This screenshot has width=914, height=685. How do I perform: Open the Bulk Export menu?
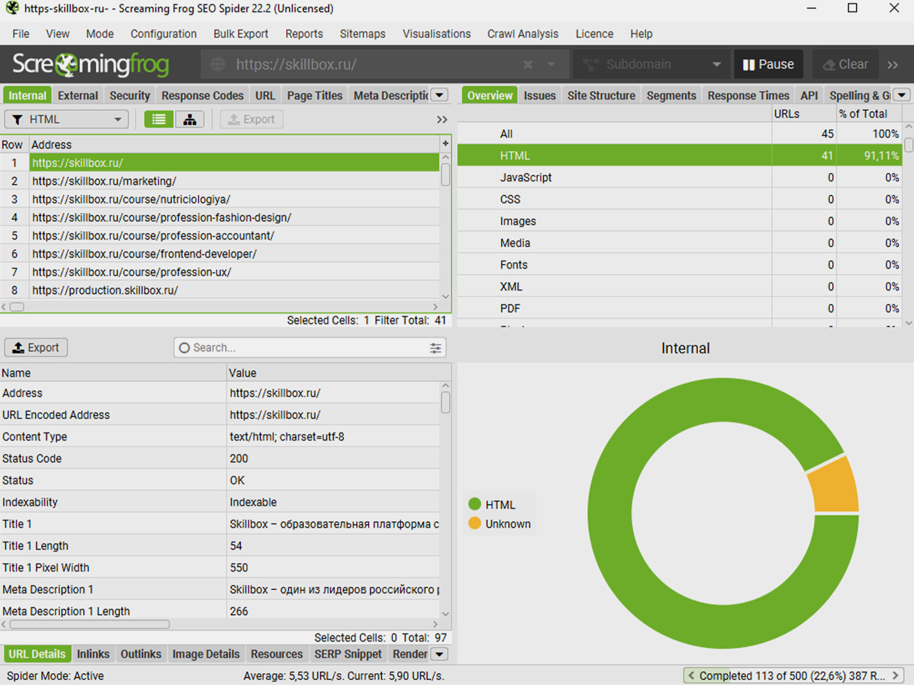click(240, 34)
